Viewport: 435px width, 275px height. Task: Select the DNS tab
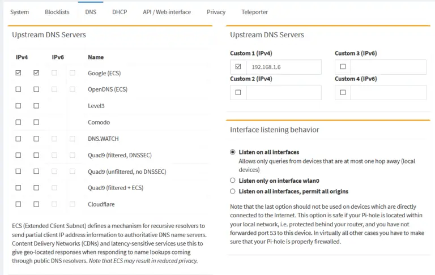point(91,12)
